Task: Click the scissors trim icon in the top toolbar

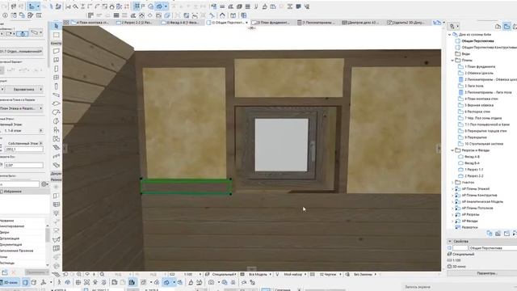Action: point(68,6)
